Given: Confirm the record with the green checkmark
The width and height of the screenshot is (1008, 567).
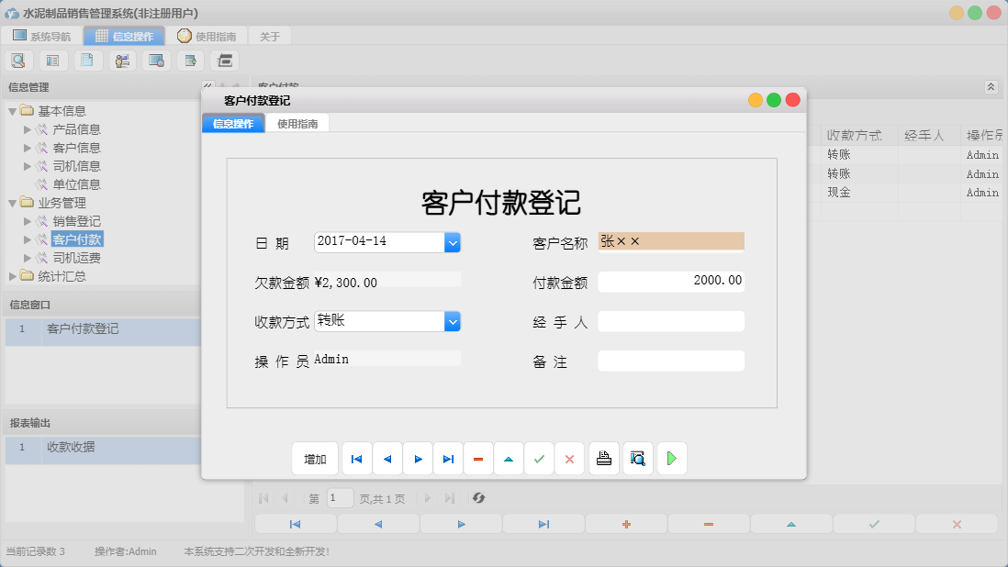Looking at the screenshot, I should click(x=540, y=458).
